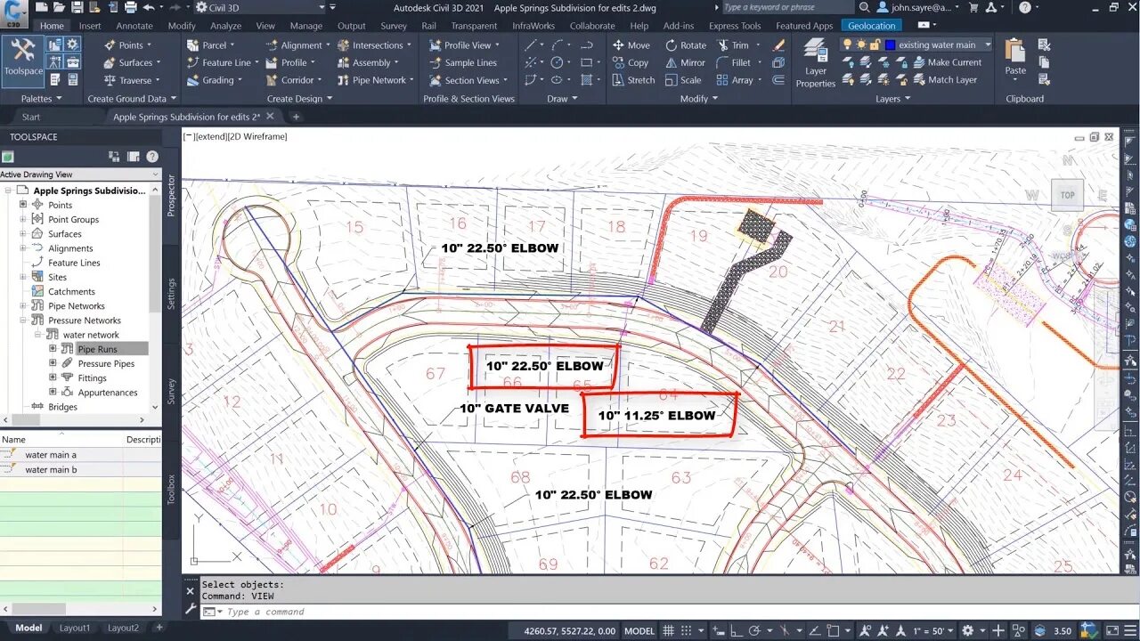
Task: Switch to the Start file tab
Action: (31, 117)
